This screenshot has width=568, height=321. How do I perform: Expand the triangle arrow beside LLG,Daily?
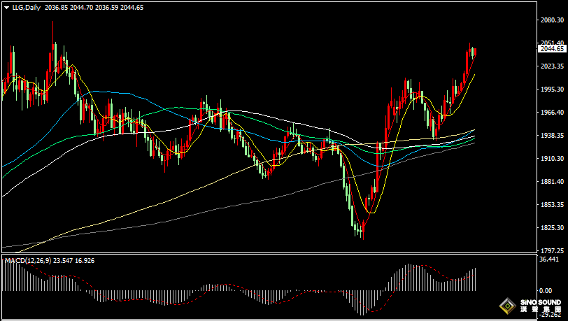pyautogui.click(x=7, y=7)
